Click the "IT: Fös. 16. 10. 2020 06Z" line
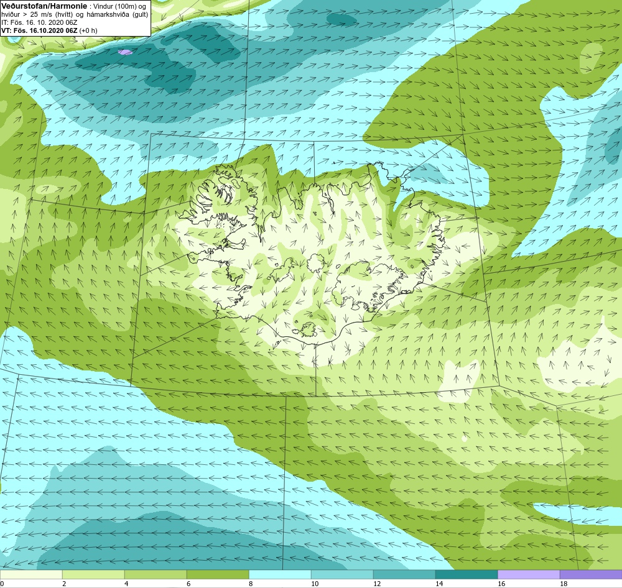Image resolution: width=622 pixels, height=588 pixels. pyautogui.click(x=39, y=22)
